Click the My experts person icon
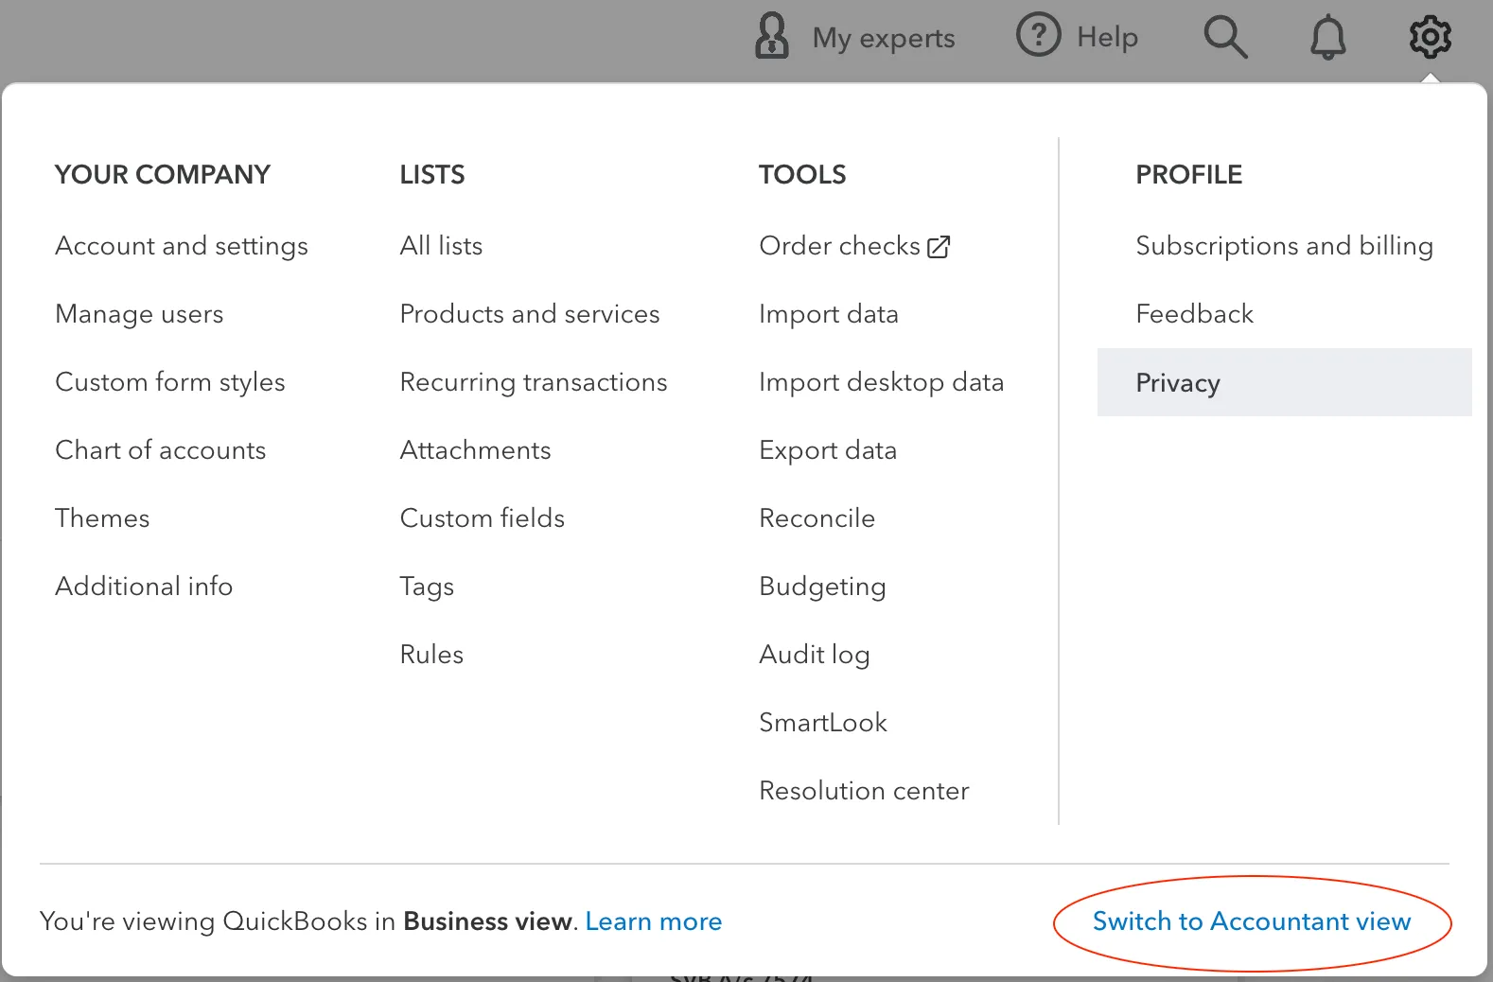 point(772,37)
